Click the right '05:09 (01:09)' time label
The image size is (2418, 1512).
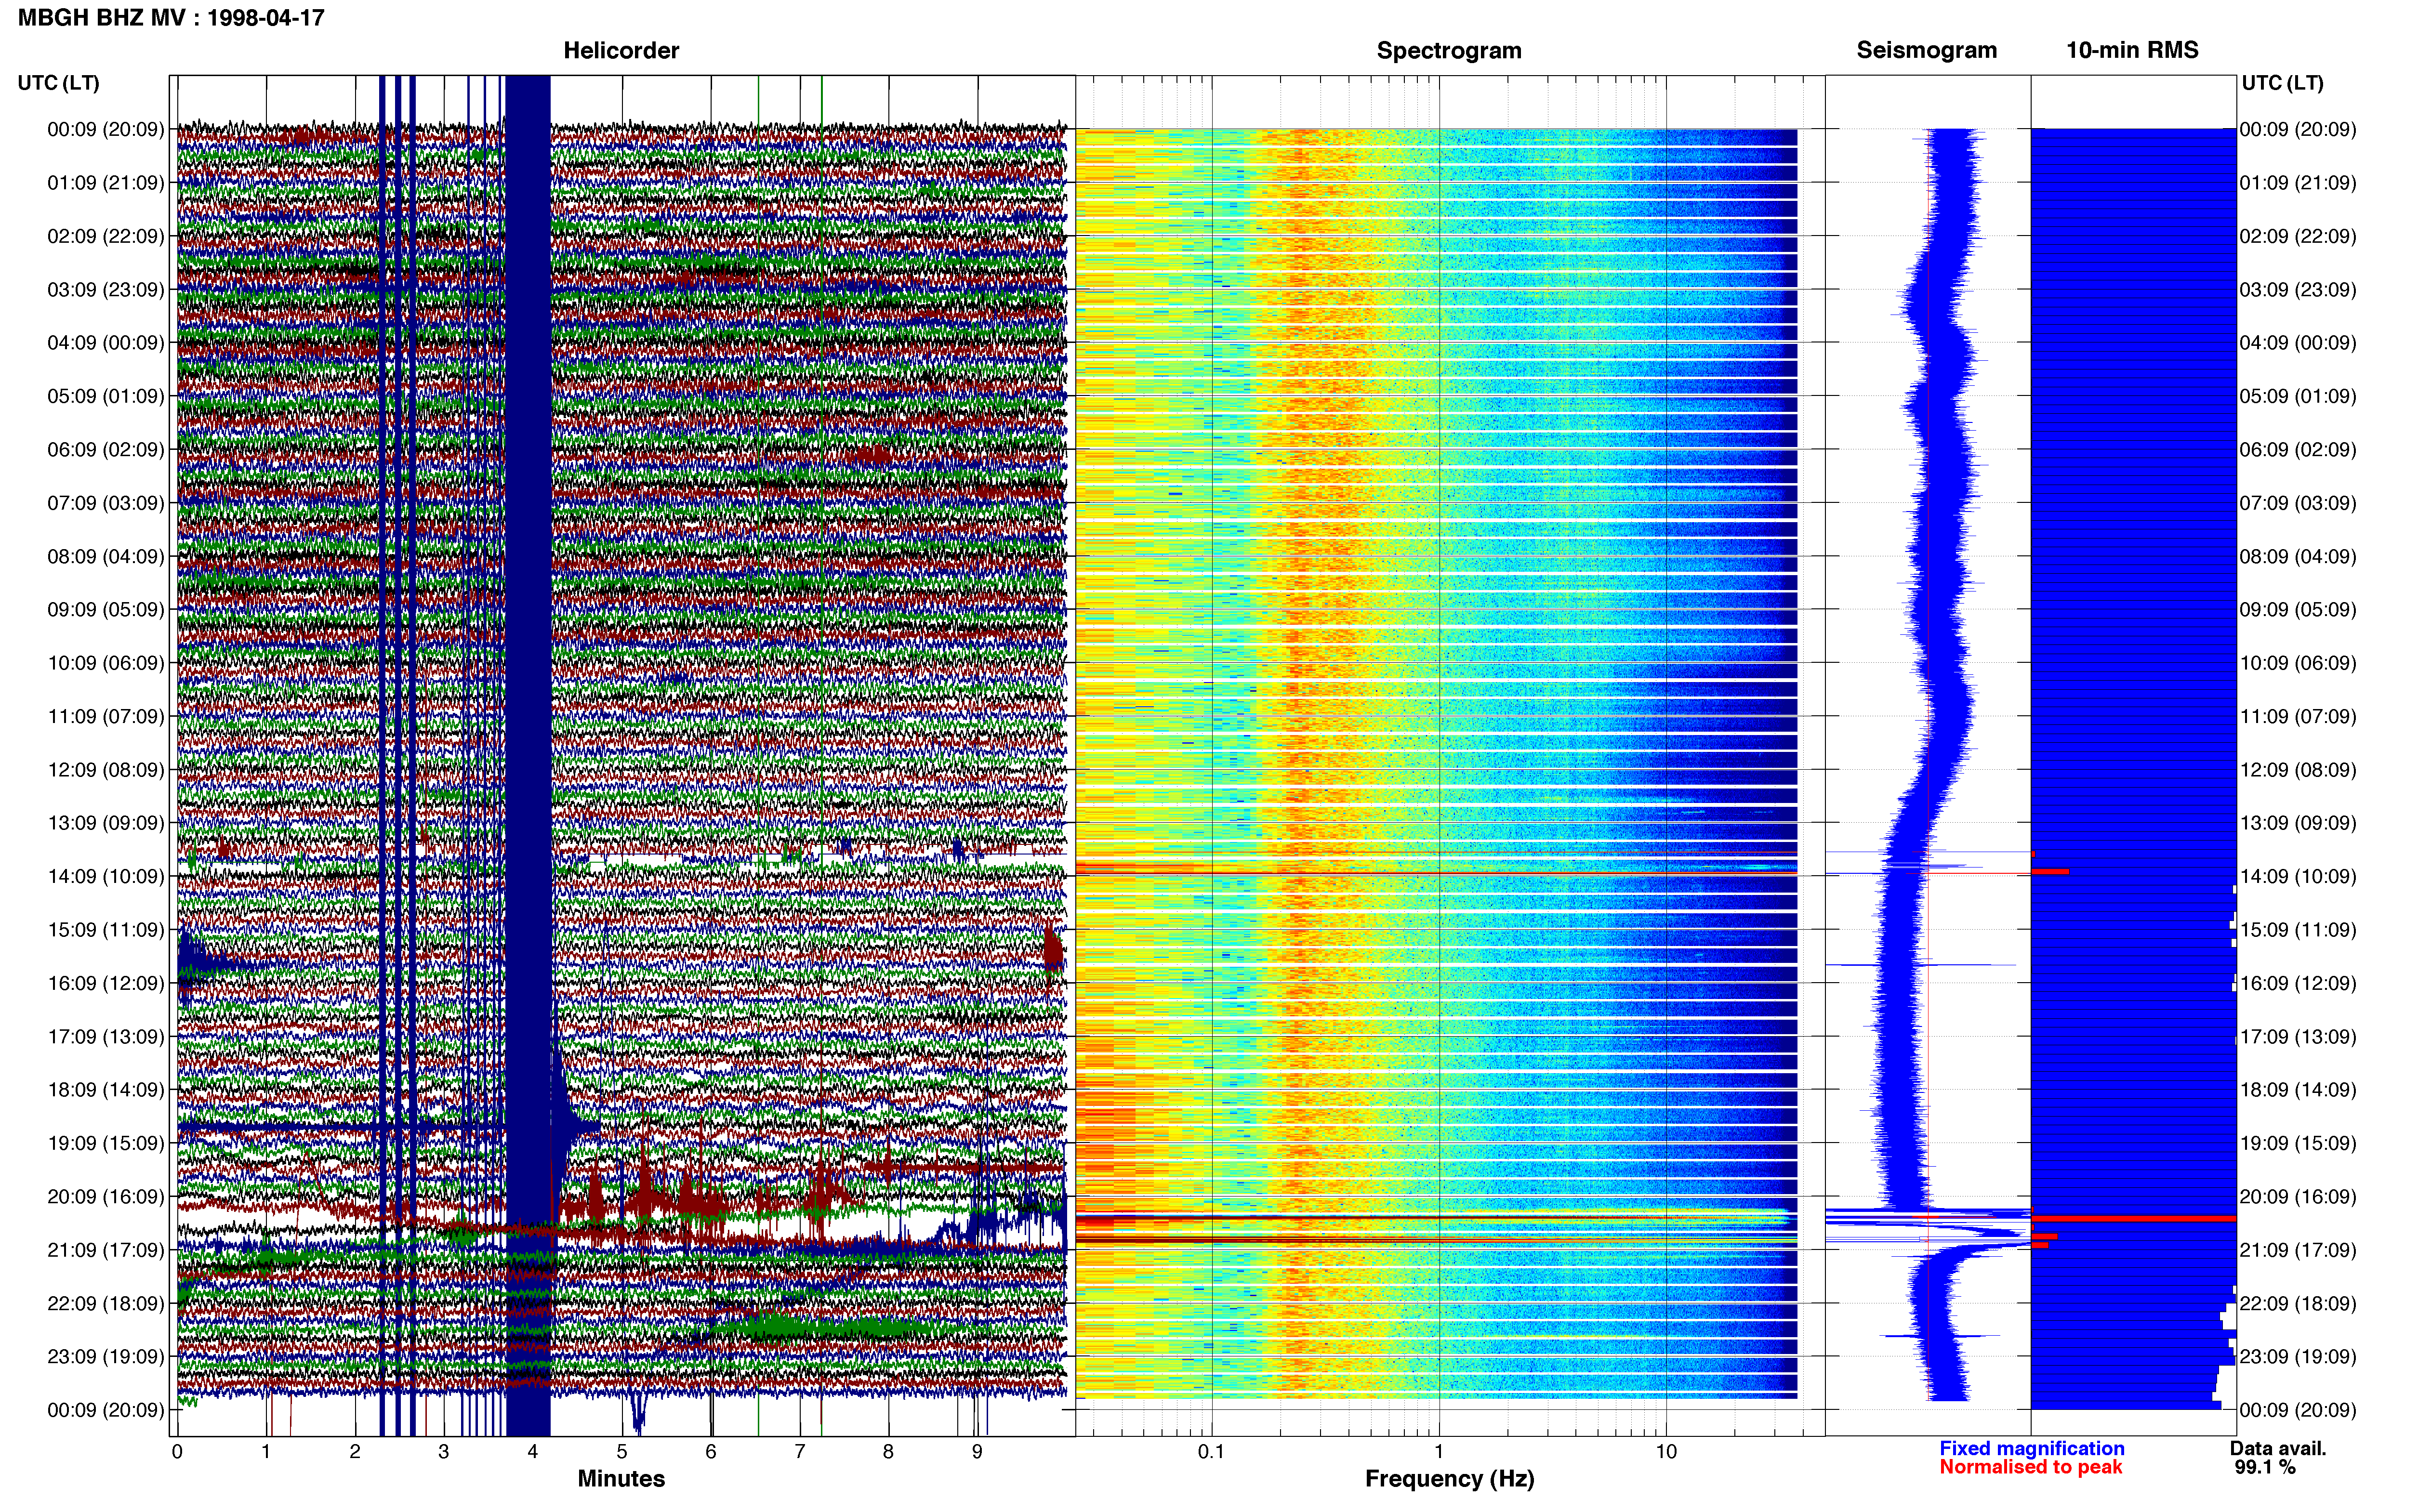[x=2298, y=396]
